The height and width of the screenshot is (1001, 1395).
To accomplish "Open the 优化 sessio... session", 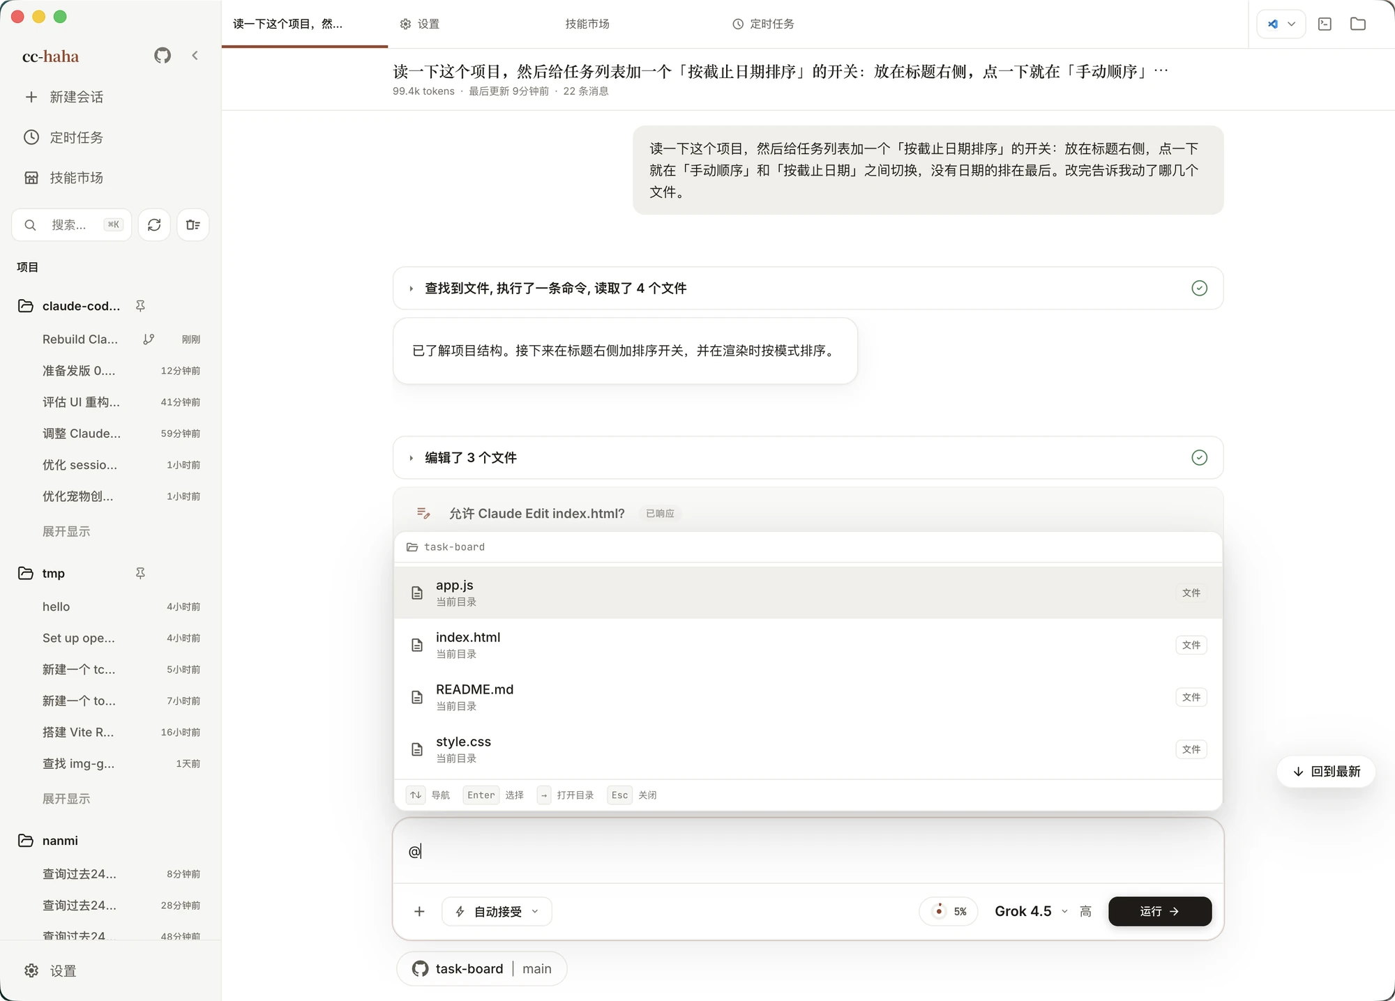I will point(111,465).
